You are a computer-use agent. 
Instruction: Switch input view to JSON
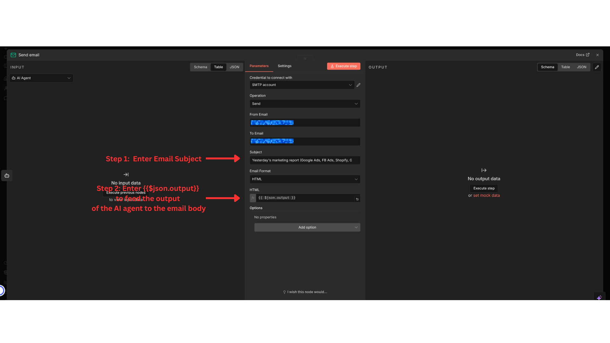tap(234, 67)
